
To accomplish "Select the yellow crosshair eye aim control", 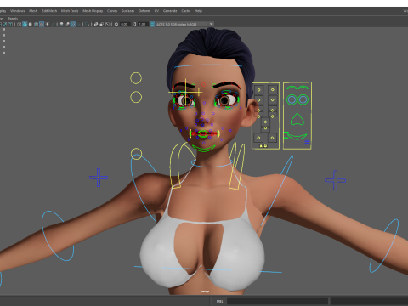I will coord(186,92).
